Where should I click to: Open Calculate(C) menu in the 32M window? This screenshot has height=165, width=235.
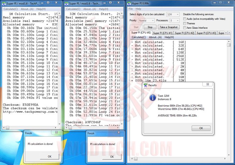click(73, 9)
